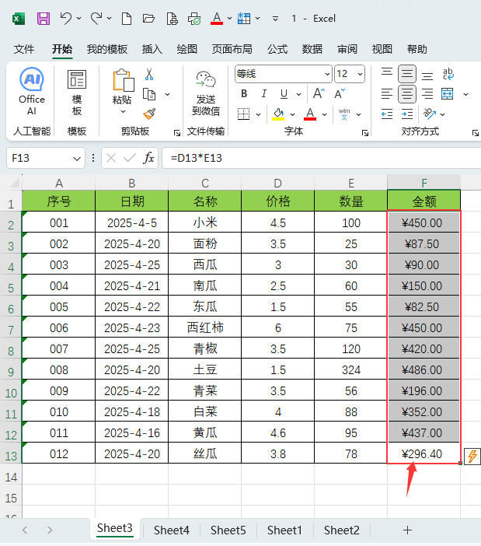Viewport: 481px width, 546px height.
Task: Switch to 页面布局 ribbon tab
Action: (x=232, y=49)
